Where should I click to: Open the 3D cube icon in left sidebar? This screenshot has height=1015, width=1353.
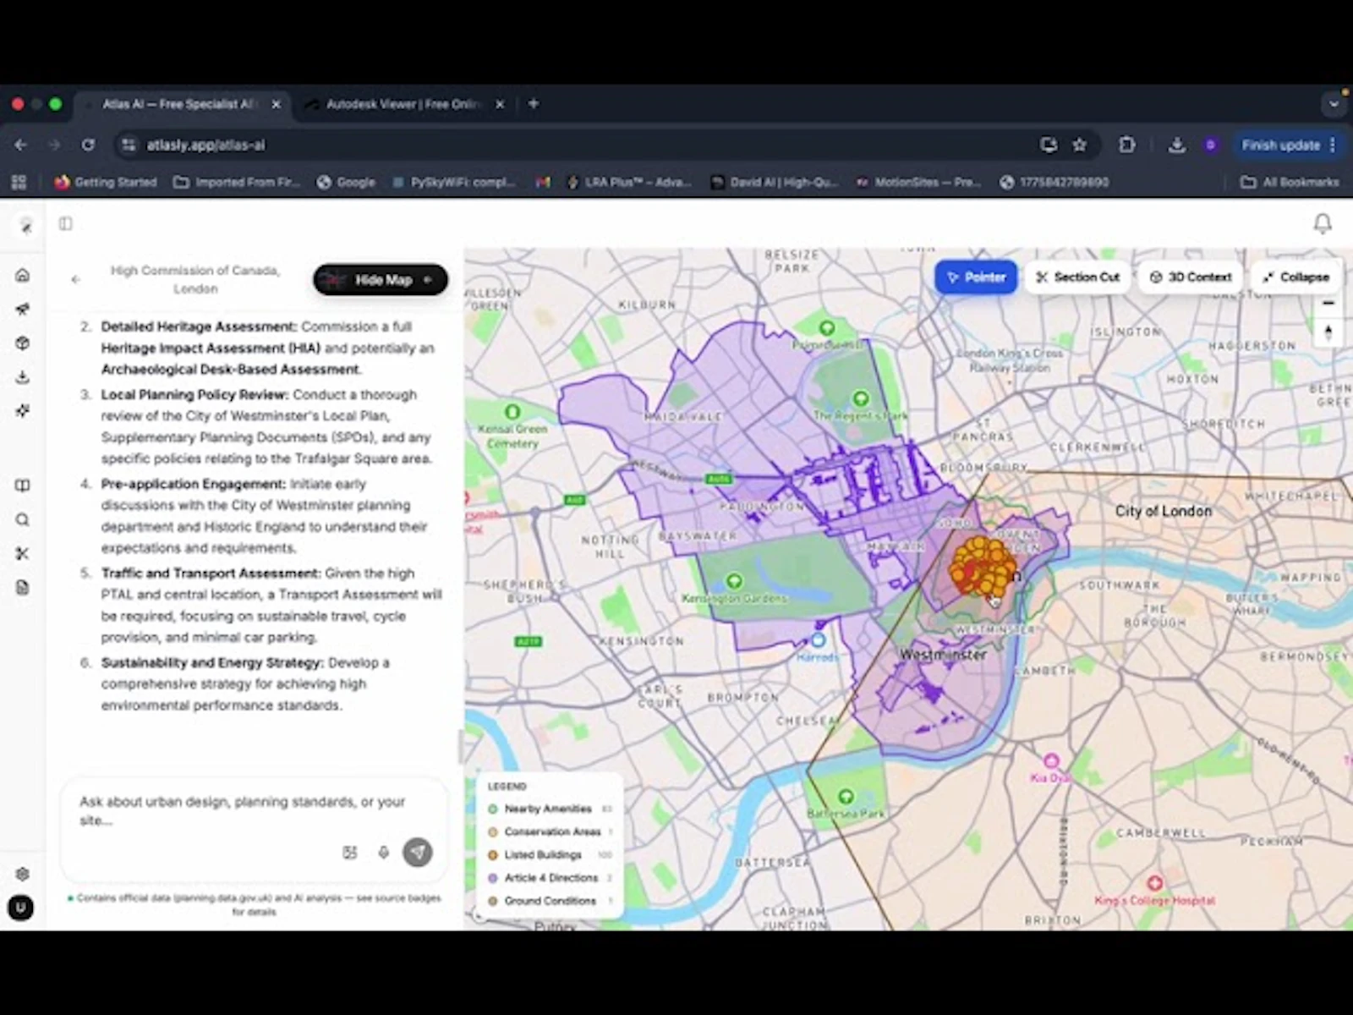click(x=23, y=343)
